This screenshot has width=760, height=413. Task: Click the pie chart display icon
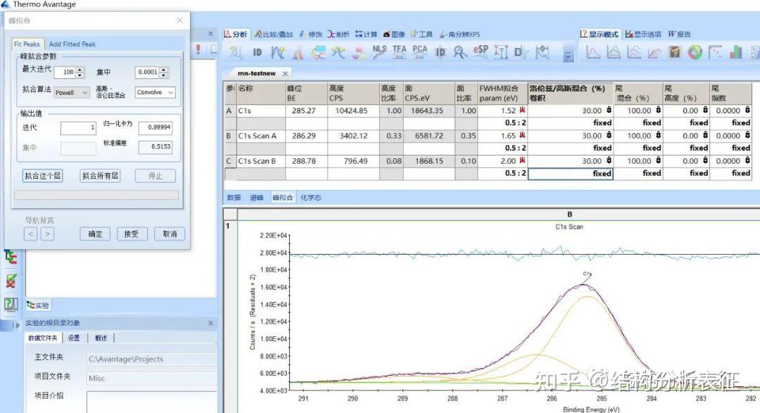[x=695, y=52]
